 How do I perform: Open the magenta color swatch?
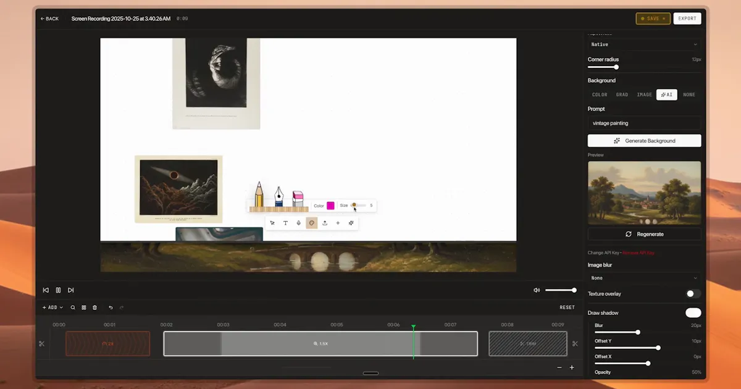(330, 206)
